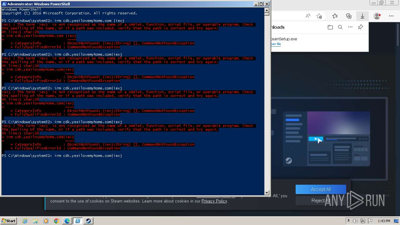This screenshot has width=400, height=225.
Task: Click the SteamSetup.exe download entry
Action: click(x=320, y=42)
